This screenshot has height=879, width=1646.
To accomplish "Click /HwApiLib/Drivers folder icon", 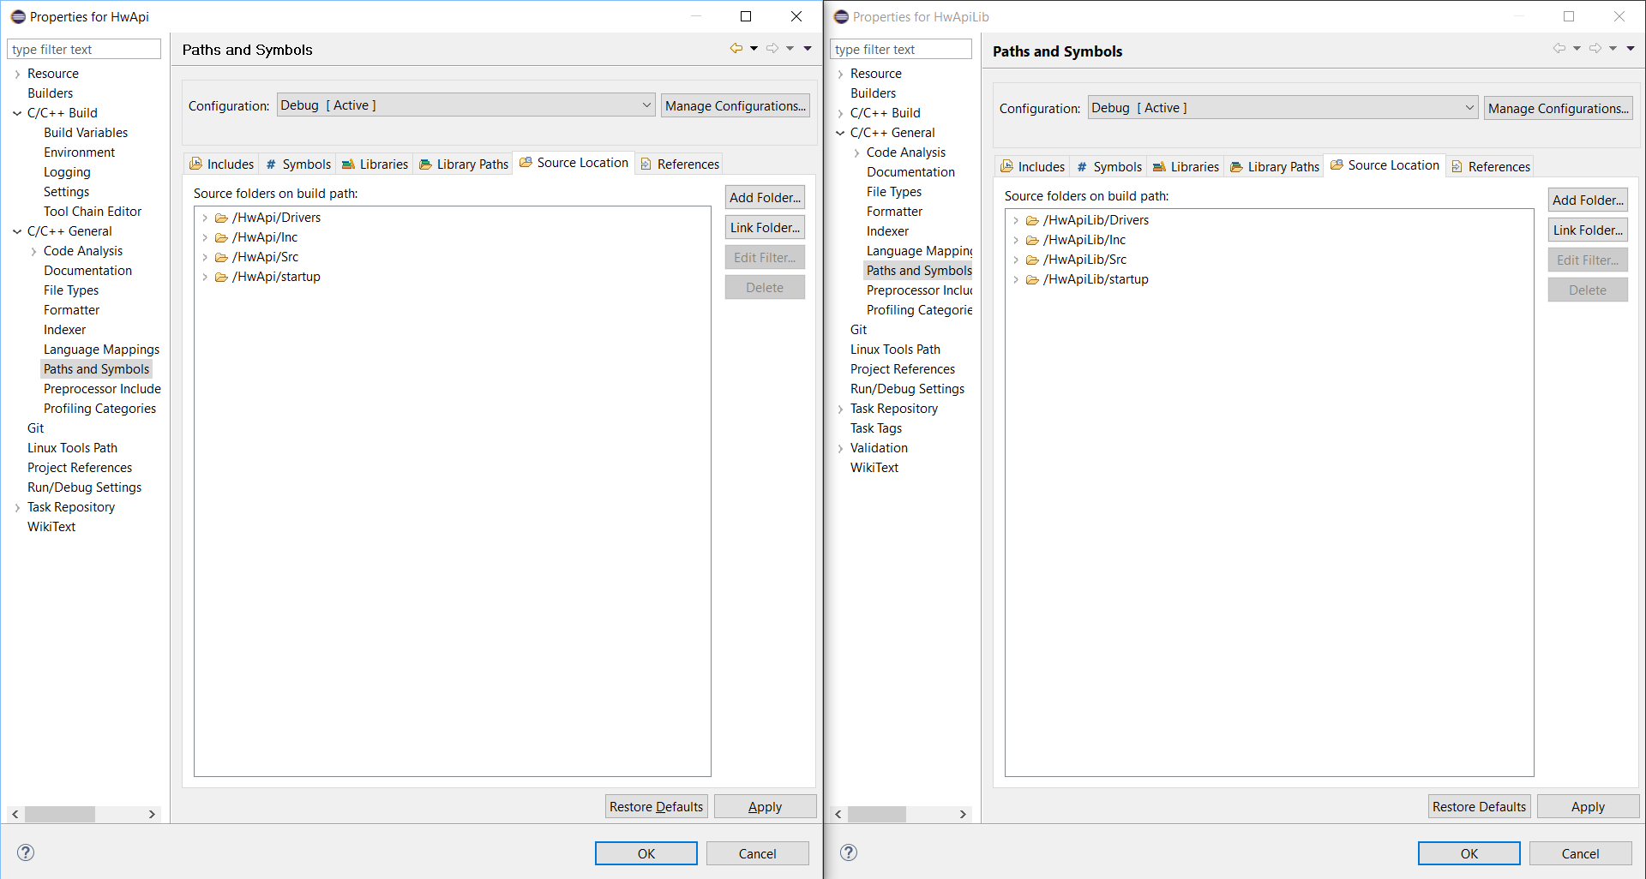I will click(x=1032, y=220).
